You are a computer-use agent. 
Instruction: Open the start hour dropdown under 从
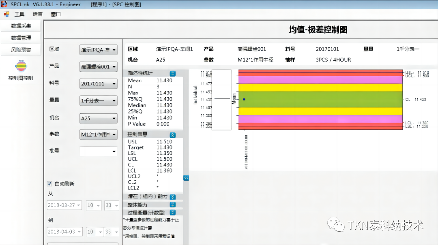click(x=94, y=205)
